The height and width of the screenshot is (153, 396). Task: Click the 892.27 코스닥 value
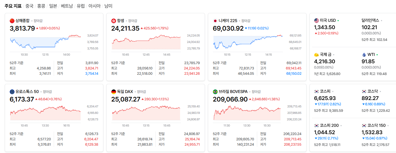370,98
